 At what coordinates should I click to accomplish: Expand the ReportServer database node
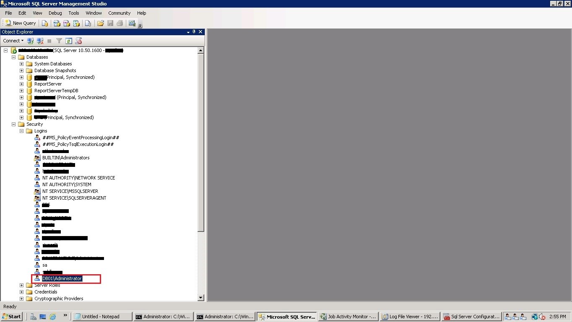[21, 84]
